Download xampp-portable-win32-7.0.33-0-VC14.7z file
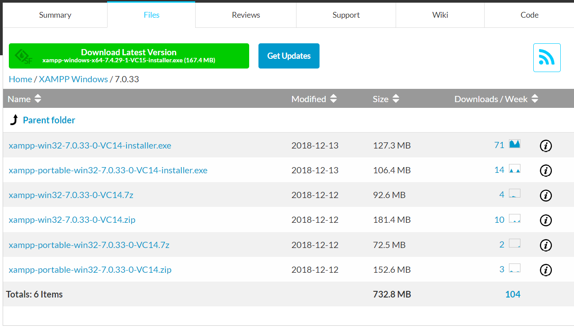574x328 pixels. [x=89, y=245]
